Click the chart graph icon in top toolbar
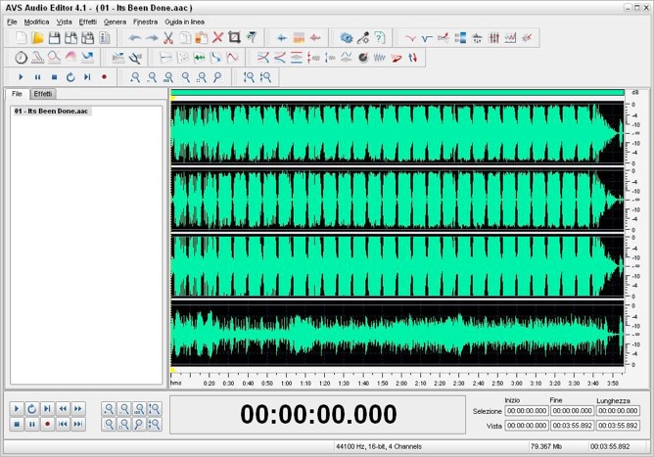 [x=510, y=38]
